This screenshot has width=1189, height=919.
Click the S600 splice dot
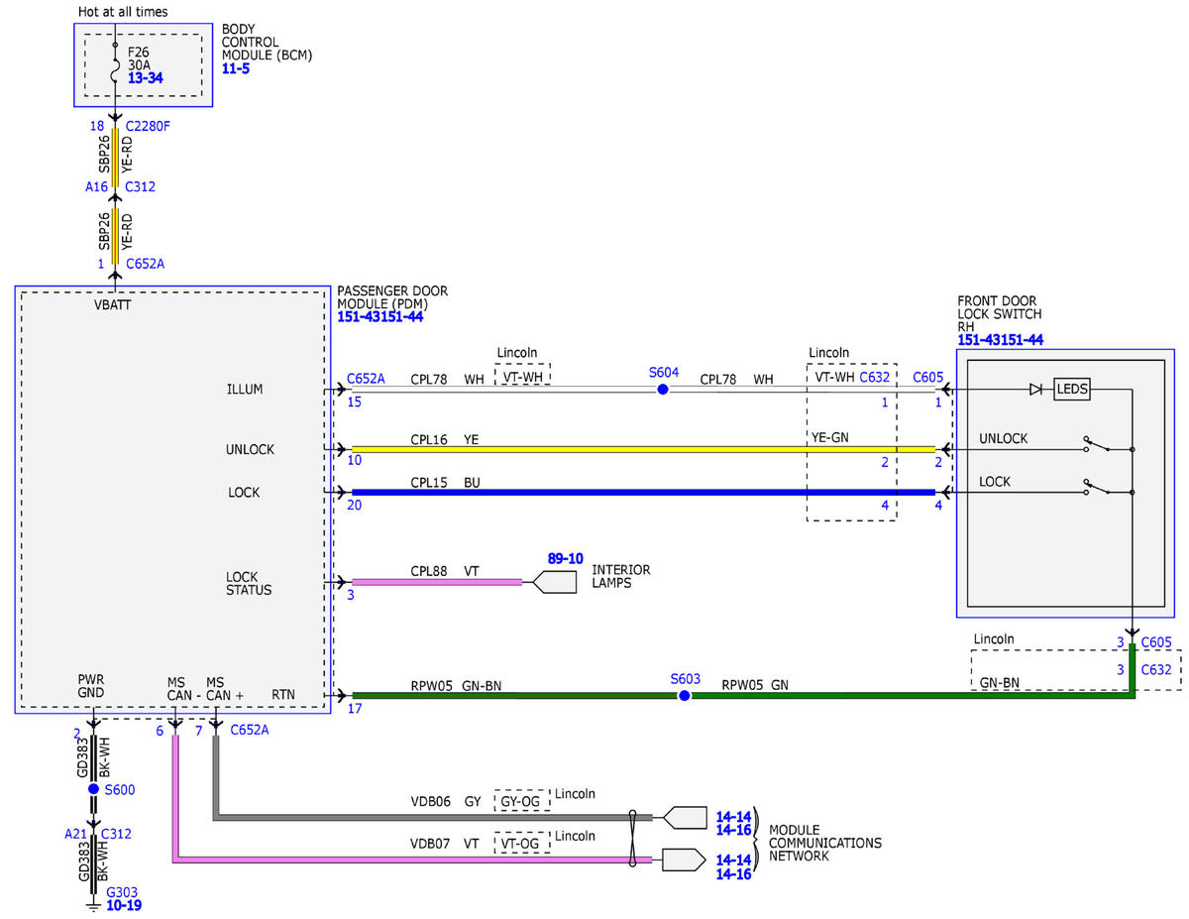pyautogui.click(x=93, y=789)
